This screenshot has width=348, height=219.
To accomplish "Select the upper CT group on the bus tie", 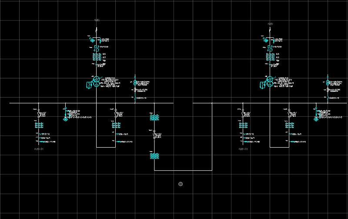I will click(154, 118).
